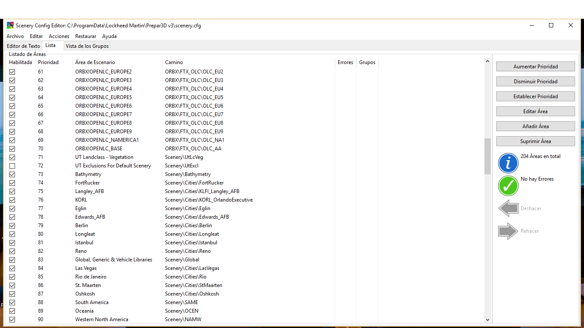The width and height of the screenshot is (584, 328).
Task: Click the Deshacer undo arrow icon
Action: [508, 208]
